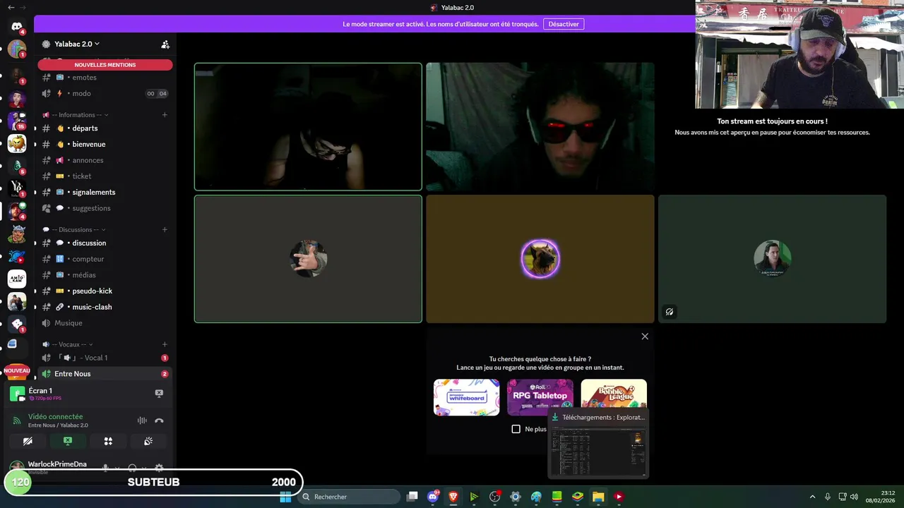Add a channel in the Discussions category

pos(165,229)
